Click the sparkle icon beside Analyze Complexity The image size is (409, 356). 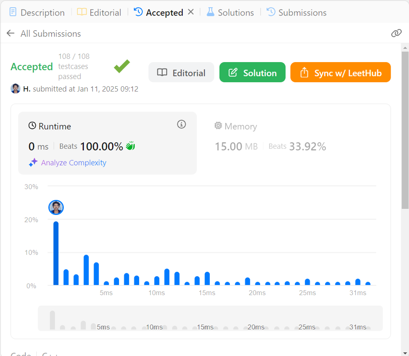point(33,163)
